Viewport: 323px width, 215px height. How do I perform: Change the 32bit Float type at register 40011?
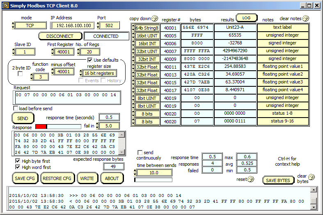click(x=147, y=67)
